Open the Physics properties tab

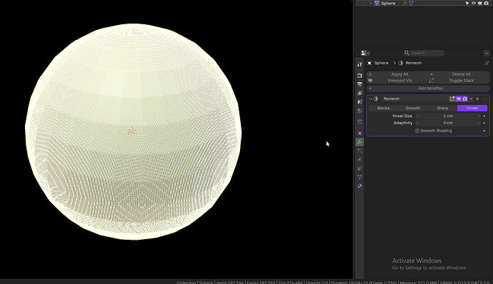(x=359, y=160)
